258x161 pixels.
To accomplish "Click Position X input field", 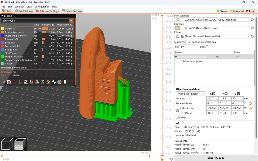I will click(212, 99).
